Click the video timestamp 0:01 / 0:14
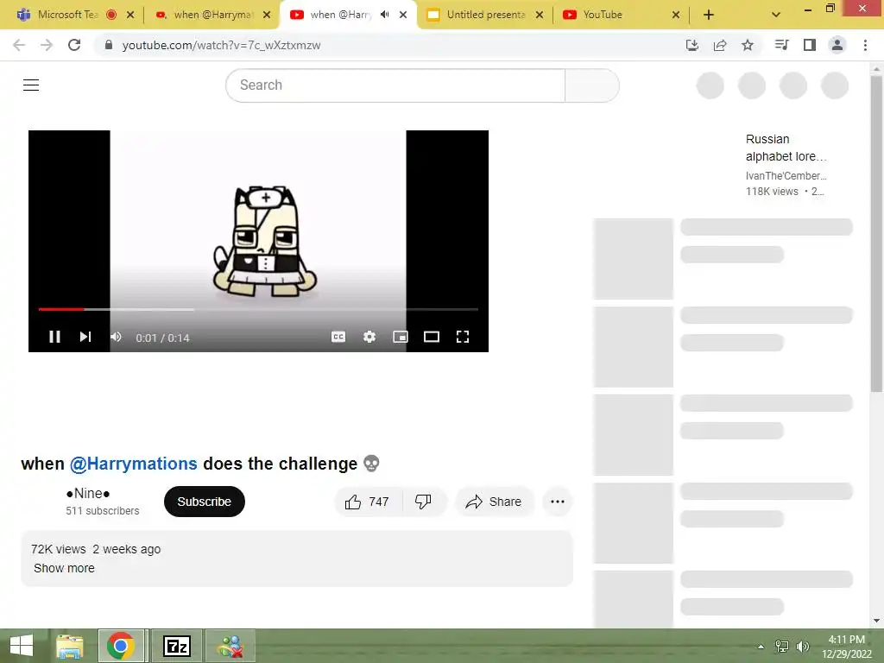The image size is (884, 663). pyautogui.click(x=162, y=338)
